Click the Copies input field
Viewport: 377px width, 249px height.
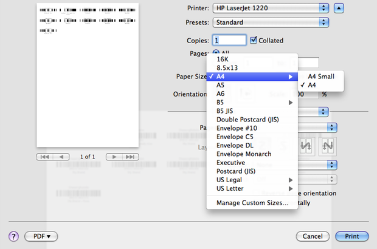coord(229,40)
